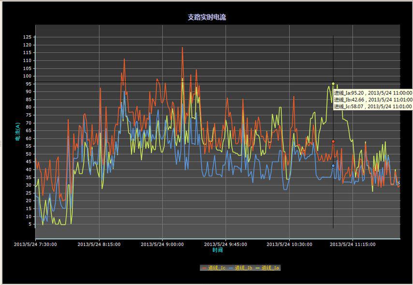
Task: Click the red 进线_Ic legend color marker
Action: 204,268
